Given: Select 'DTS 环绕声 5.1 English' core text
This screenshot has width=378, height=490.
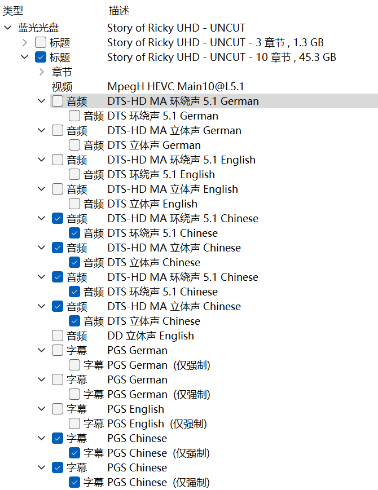Looking at the screenshot, I should [x=161, y=174].
